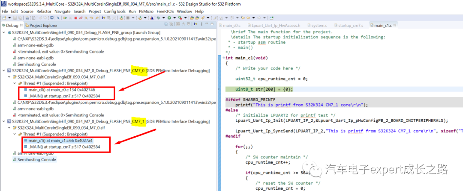
Task: Click the 'cpu_runtime_cnt++;' code line
Action: 268,162
